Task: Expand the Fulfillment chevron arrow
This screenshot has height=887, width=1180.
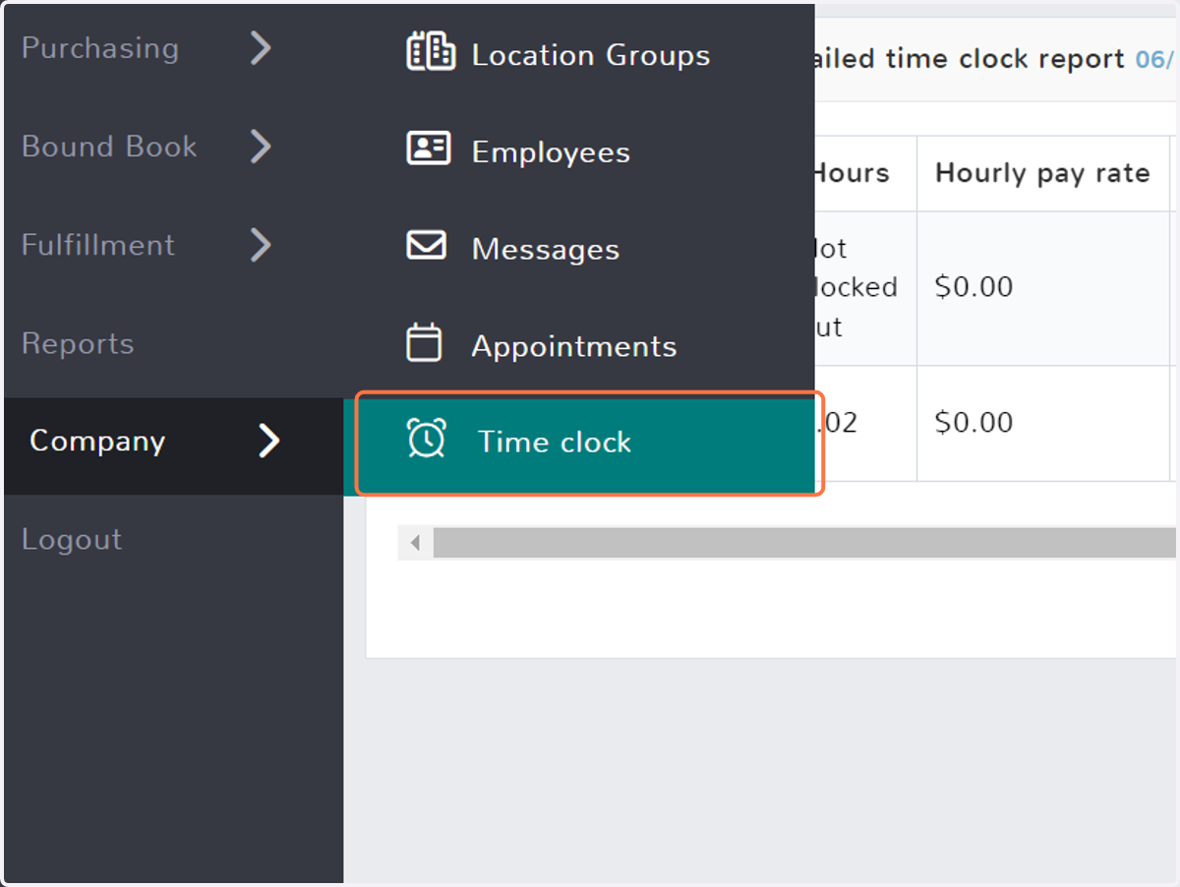Action: (261, 244)
